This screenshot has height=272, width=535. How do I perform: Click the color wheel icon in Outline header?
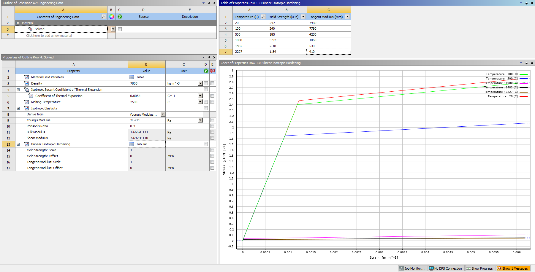point(112,17)
